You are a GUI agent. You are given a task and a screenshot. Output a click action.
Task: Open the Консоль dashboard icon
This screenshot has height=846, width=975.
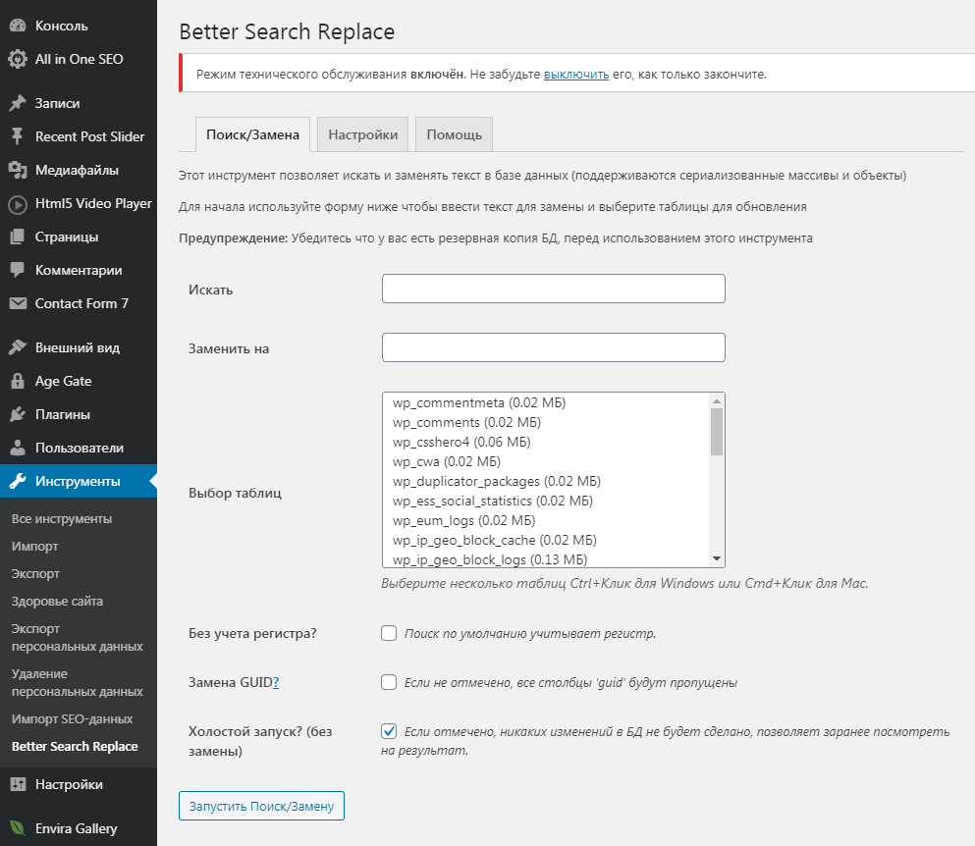pos(18,26)
